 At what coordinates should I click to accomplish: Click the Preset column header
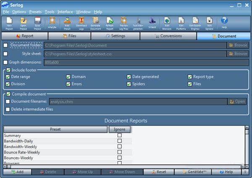[55, 129]
